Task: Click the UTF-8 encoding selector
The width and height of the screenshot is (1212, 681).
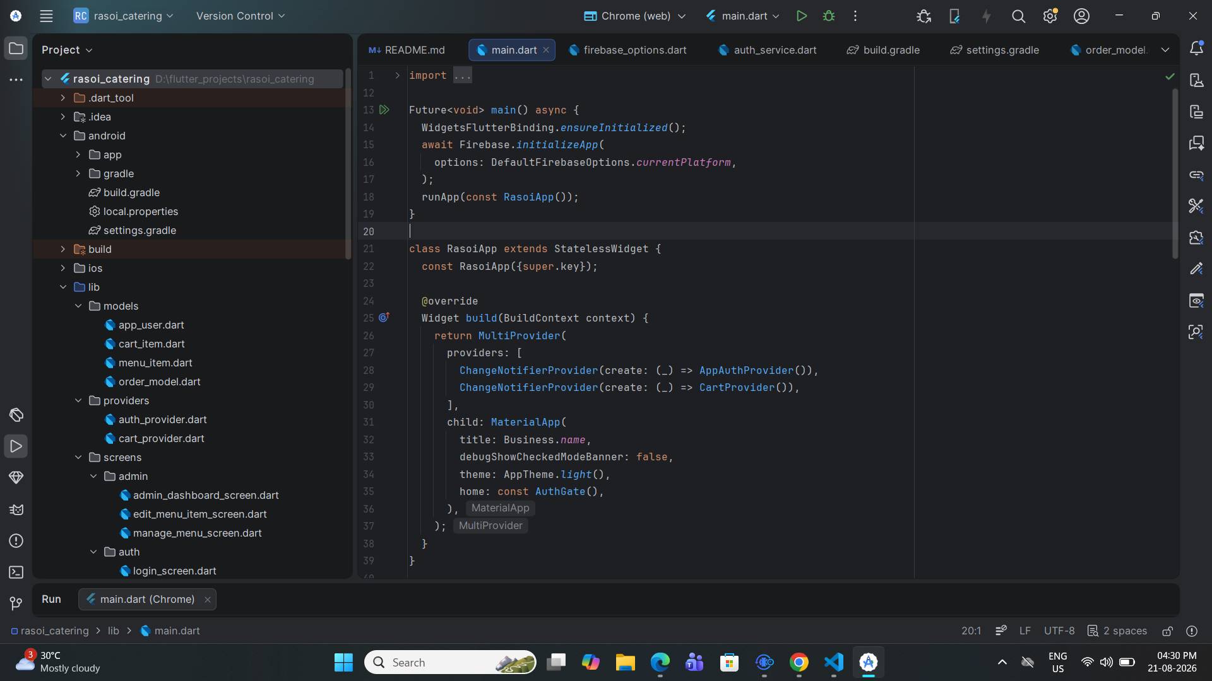Action: click(x=1059, y=631)
